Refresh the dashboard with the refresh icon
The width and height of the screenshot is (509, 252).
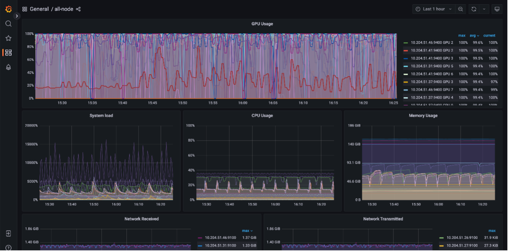tap(474, 9)
